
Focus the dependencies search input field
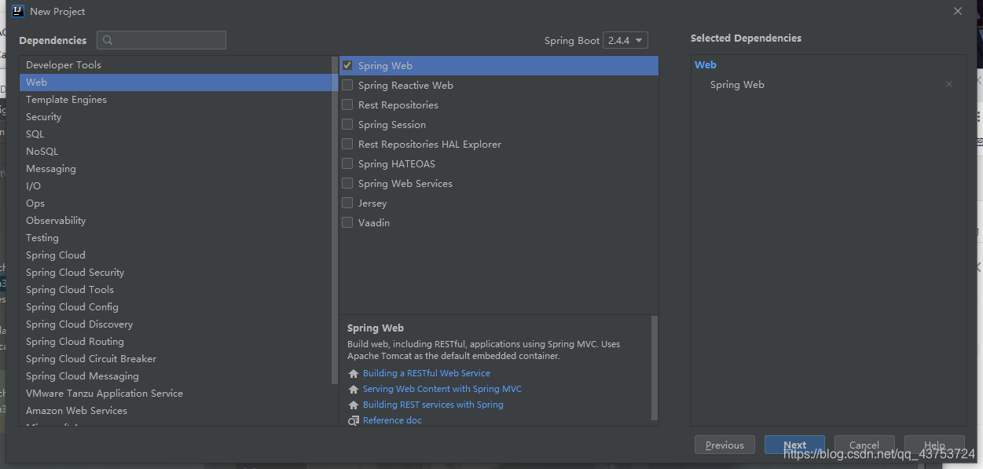(161, 40)
